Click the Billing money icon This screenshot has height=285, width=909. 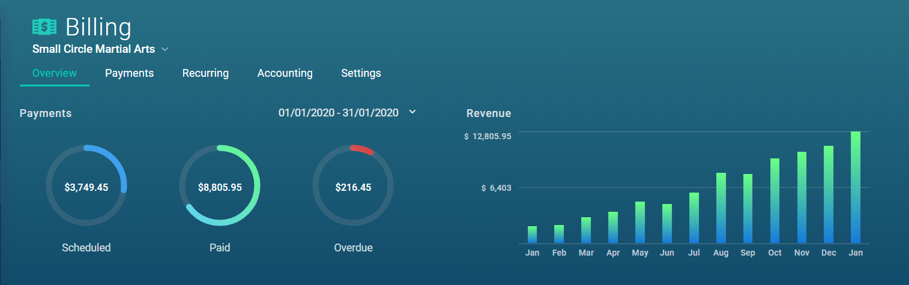click(x=44, y=27)
